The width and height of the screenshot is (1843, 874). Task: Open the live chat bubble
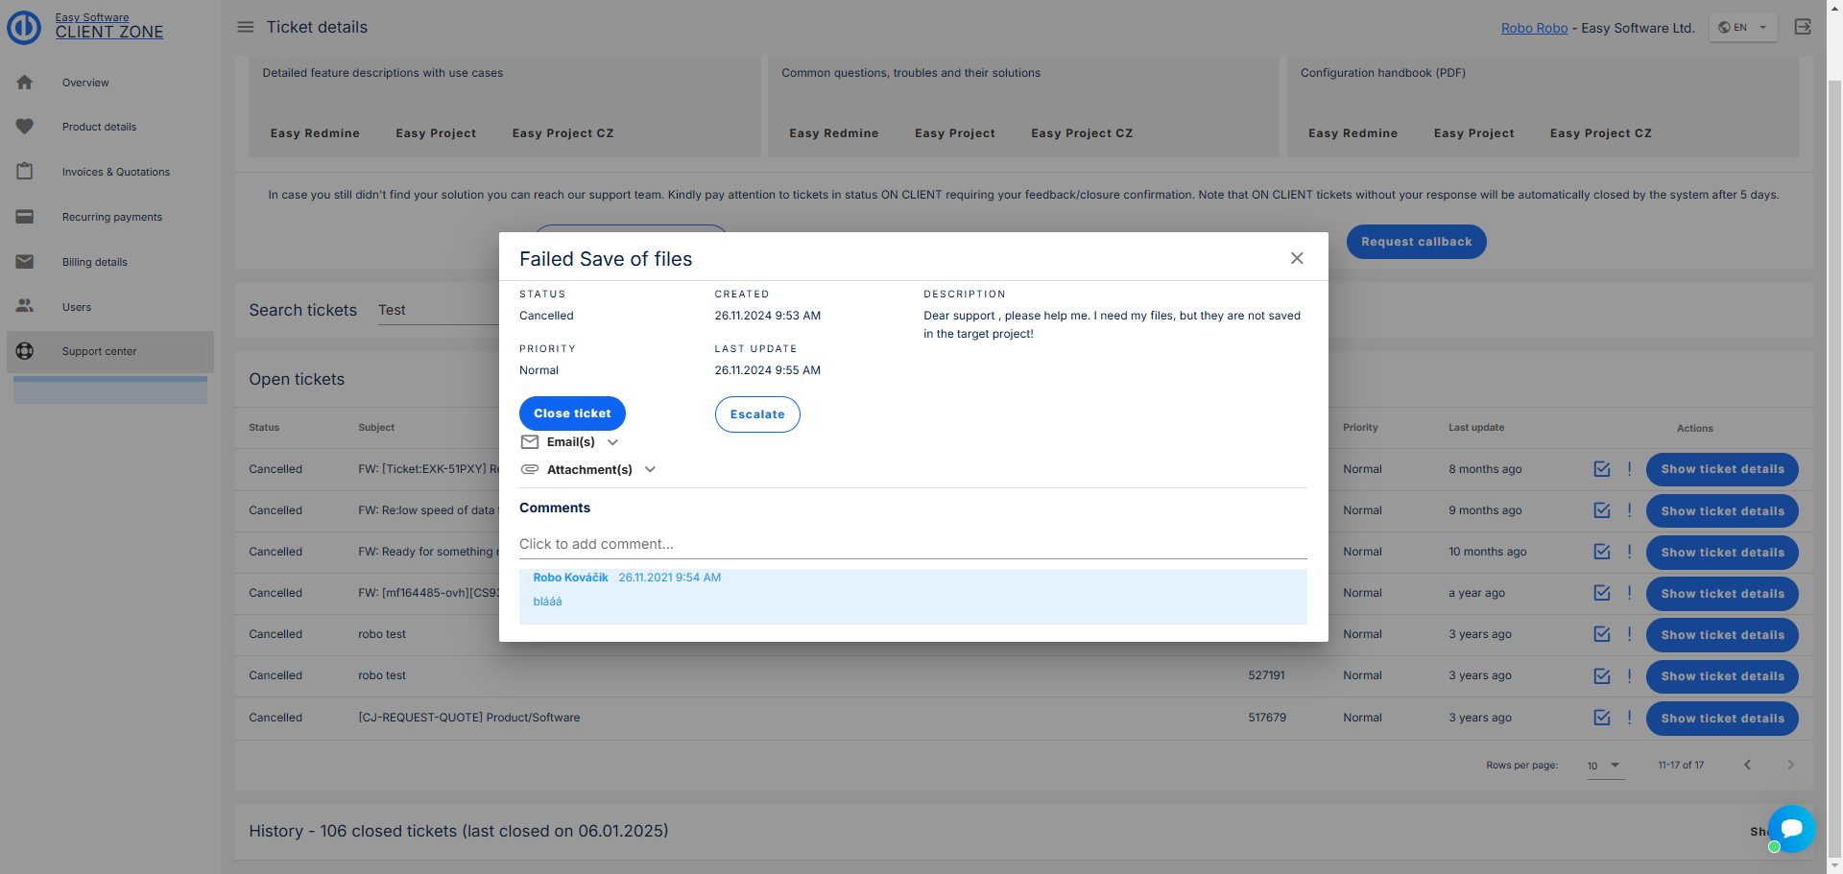(1791, 828)
